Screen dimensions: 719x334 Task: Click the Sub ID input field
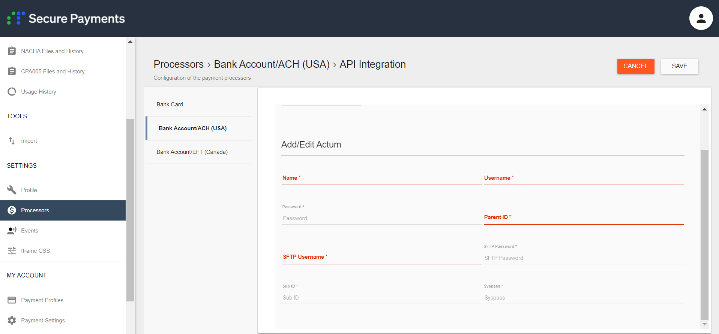(x=382, y=298)
